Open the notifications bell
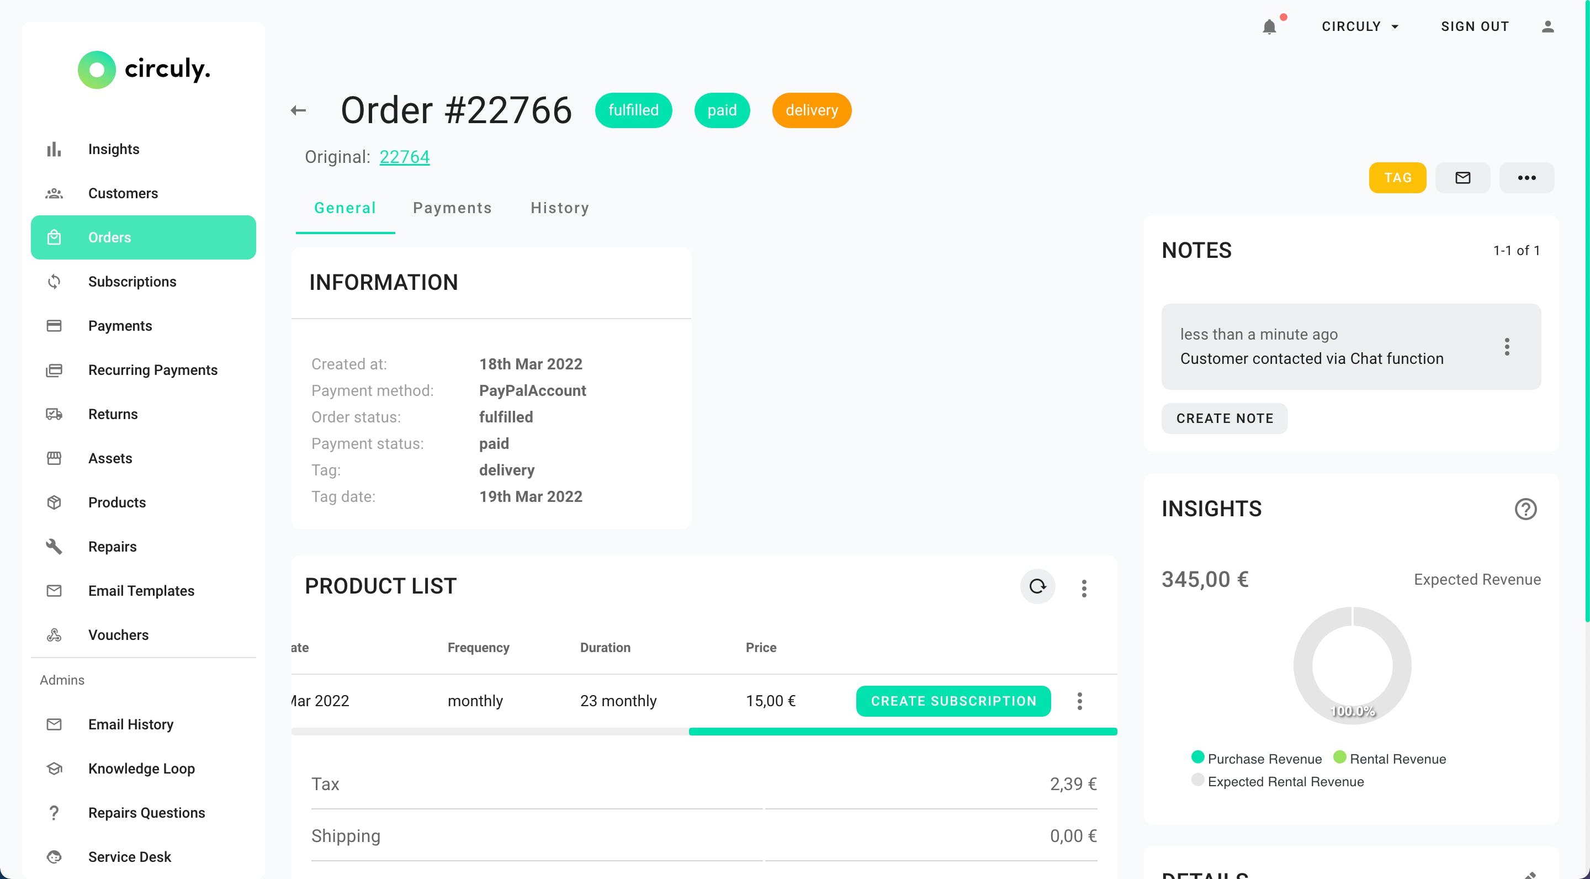The image size is (1590, 879). point(1269,27)
